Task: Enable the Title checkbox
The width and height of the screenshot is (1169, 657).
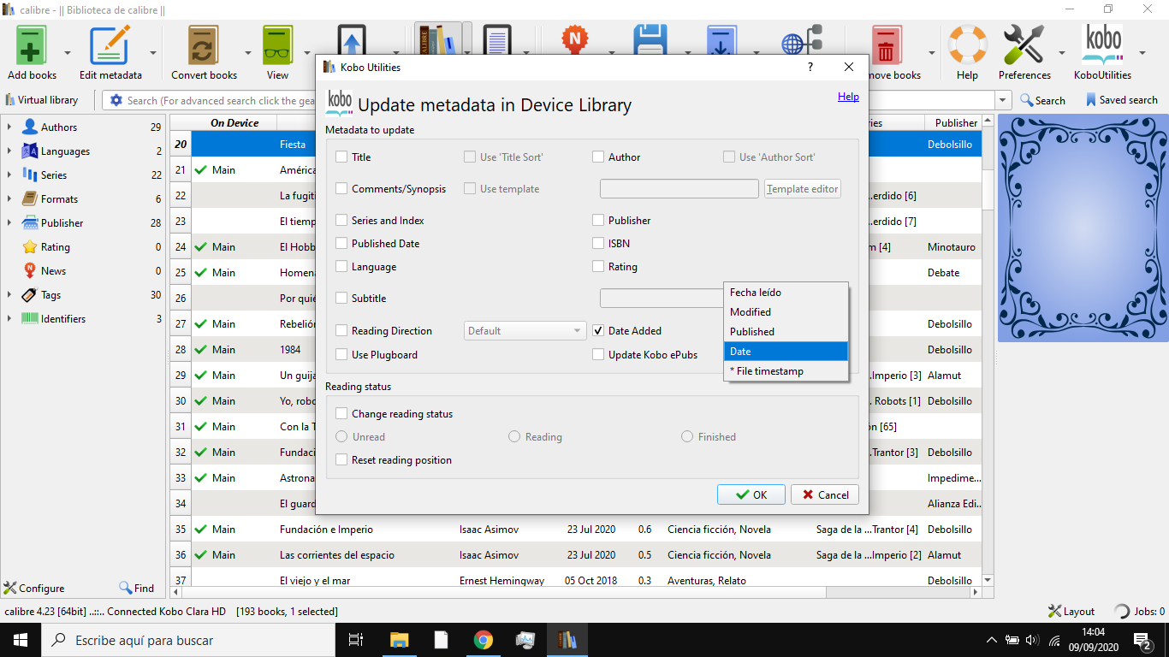Action: pos(341,157)
